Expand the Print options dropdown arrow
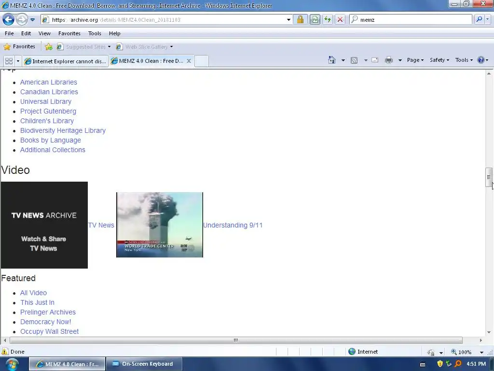 click(x=400, y=60)
